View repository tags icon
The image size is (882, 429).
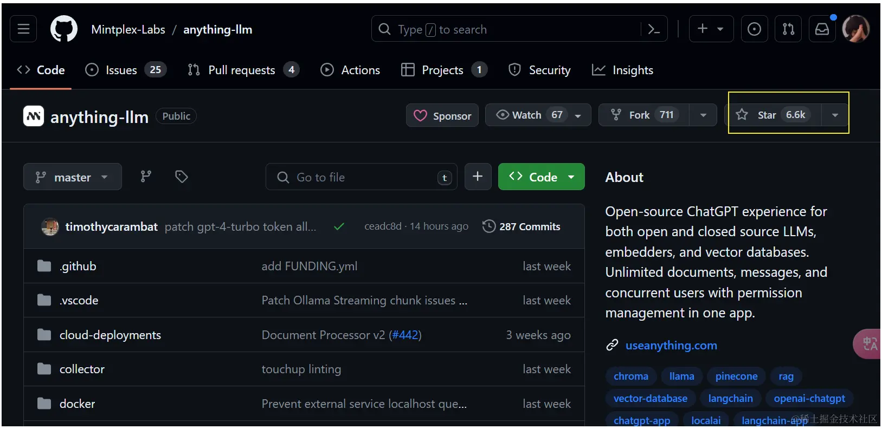(182, 177)
